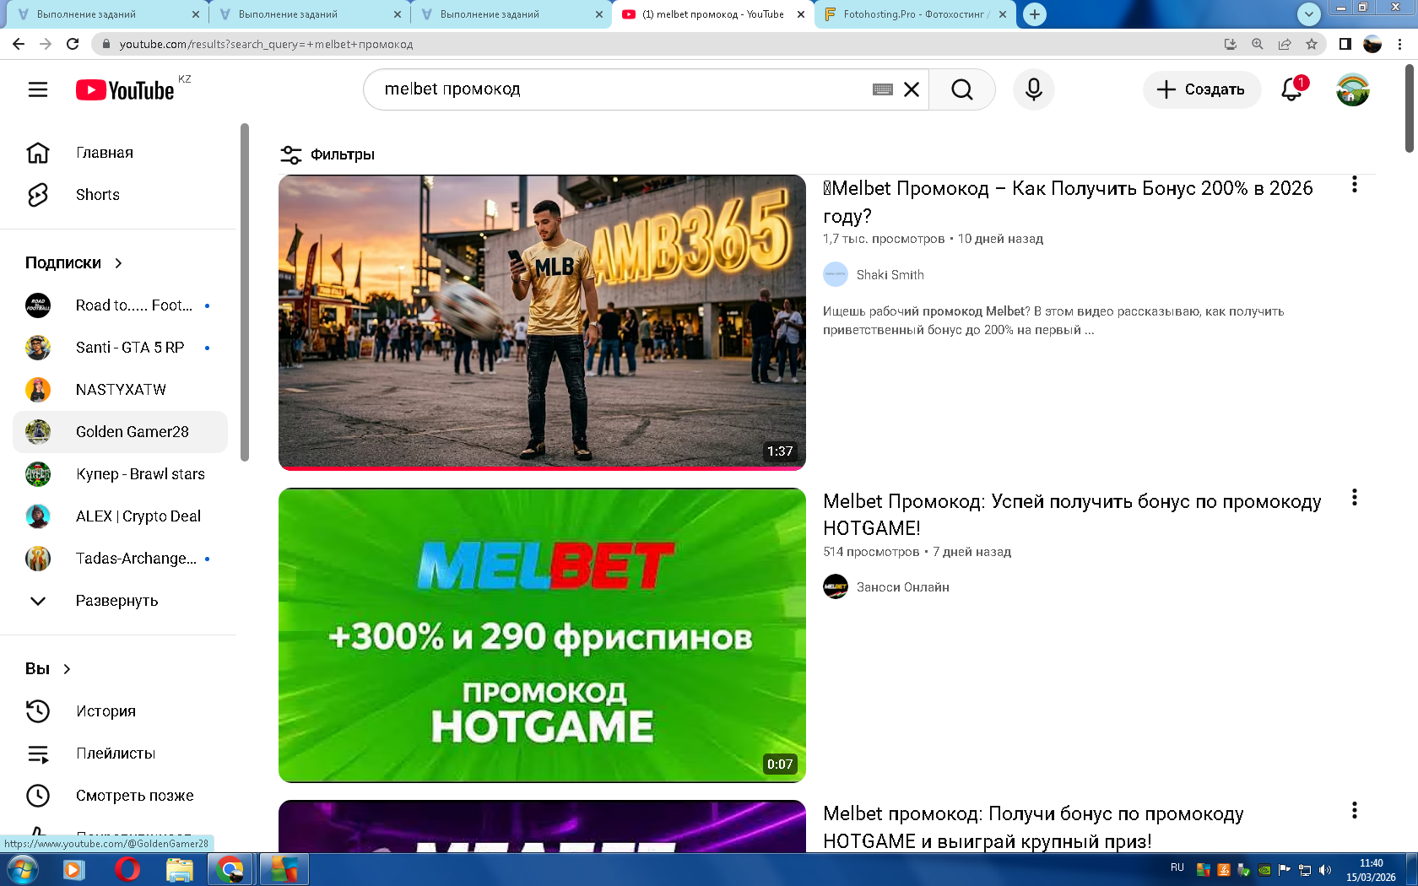The image size is (1418, 886).
Task: Click the magnifier search button
Action: (961, 89)
